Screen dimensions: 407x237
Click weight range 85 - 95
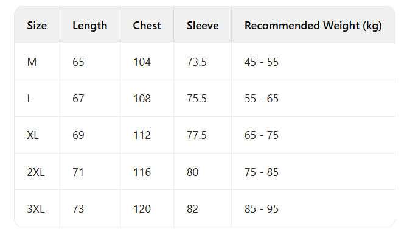(262, 209)
